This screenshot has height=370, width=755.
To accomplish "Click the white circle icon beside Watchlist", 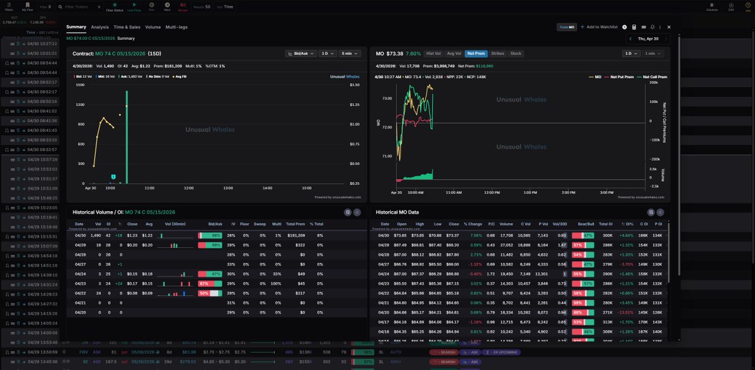I will [625, 27].
